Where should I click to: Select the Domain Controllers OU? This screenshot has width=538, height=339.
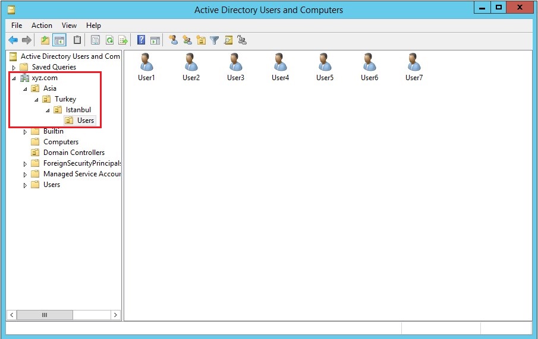74,152
